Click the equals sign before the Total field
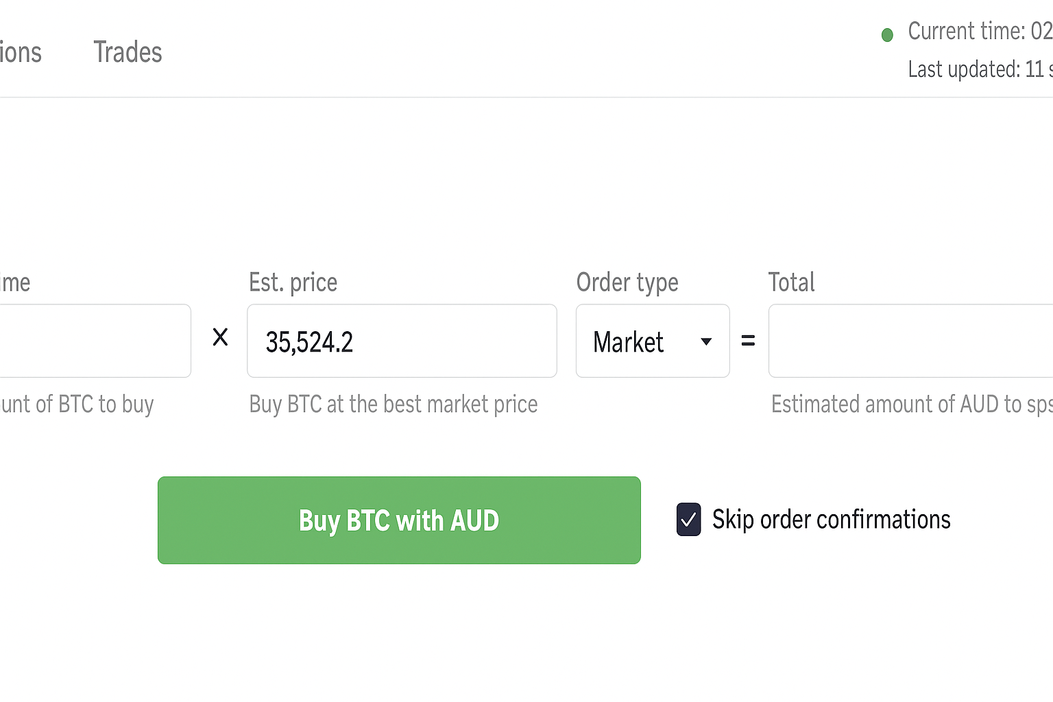The width and height of the screenshot is (1053, 702). [x=749, y=341]
